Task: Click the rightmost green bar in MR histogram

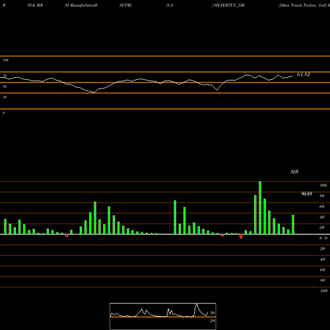Action: [293, 224]
